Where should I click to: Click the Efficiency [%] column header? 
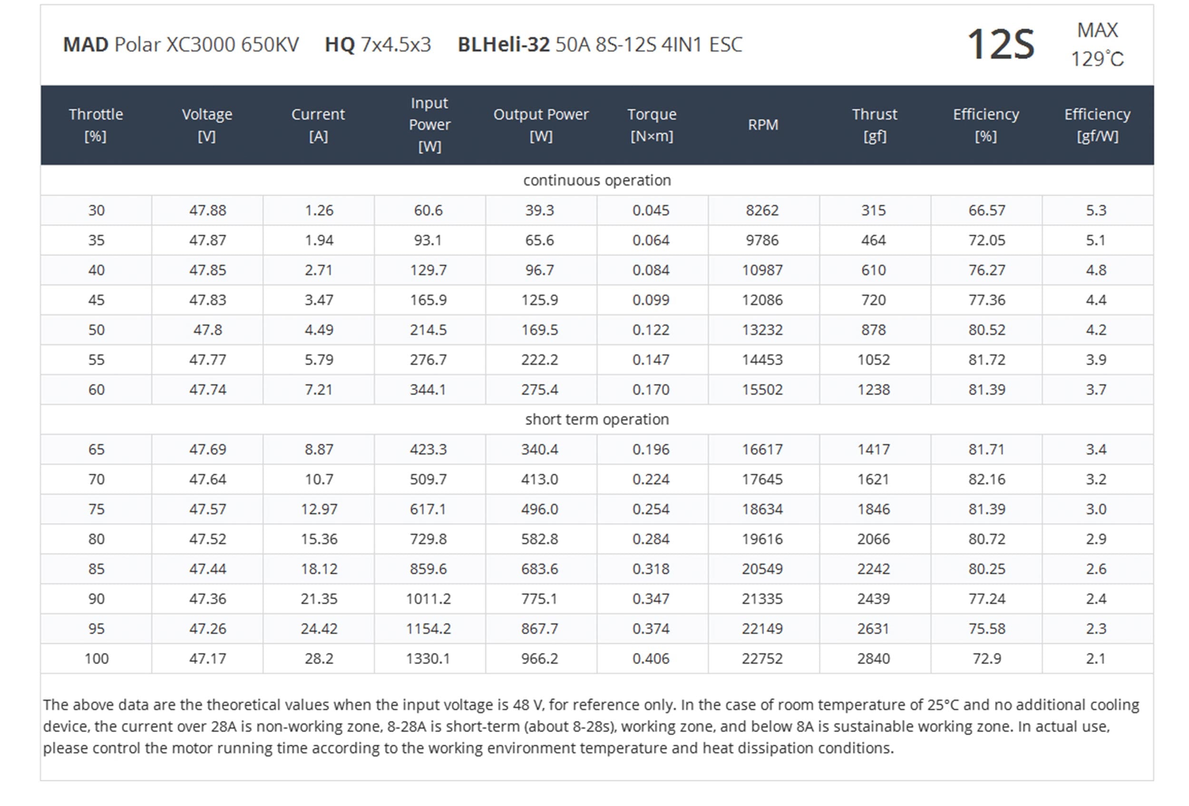(986, 125)
